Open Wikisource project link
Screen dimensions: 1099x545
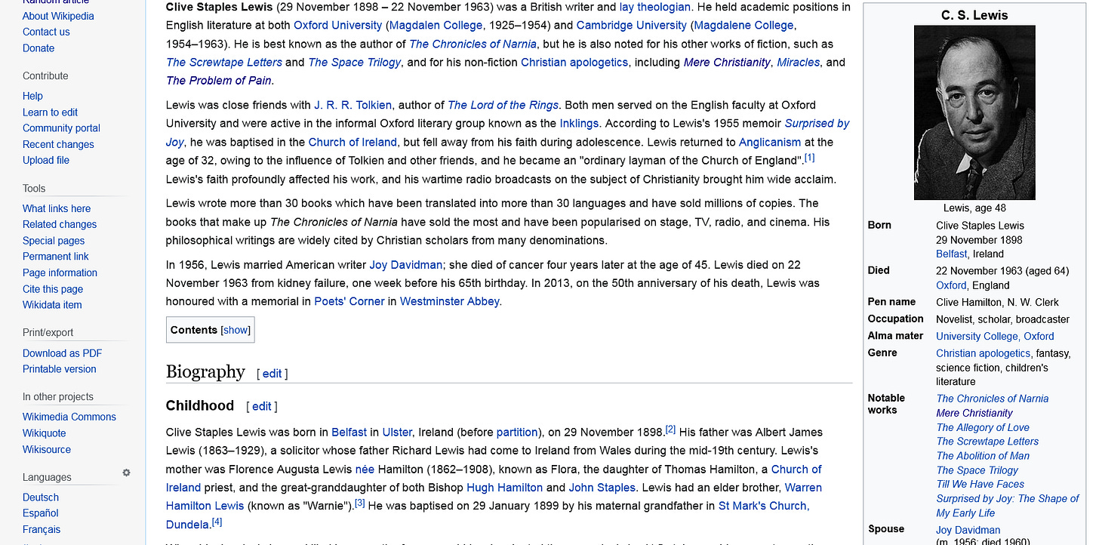coord(47,449)
